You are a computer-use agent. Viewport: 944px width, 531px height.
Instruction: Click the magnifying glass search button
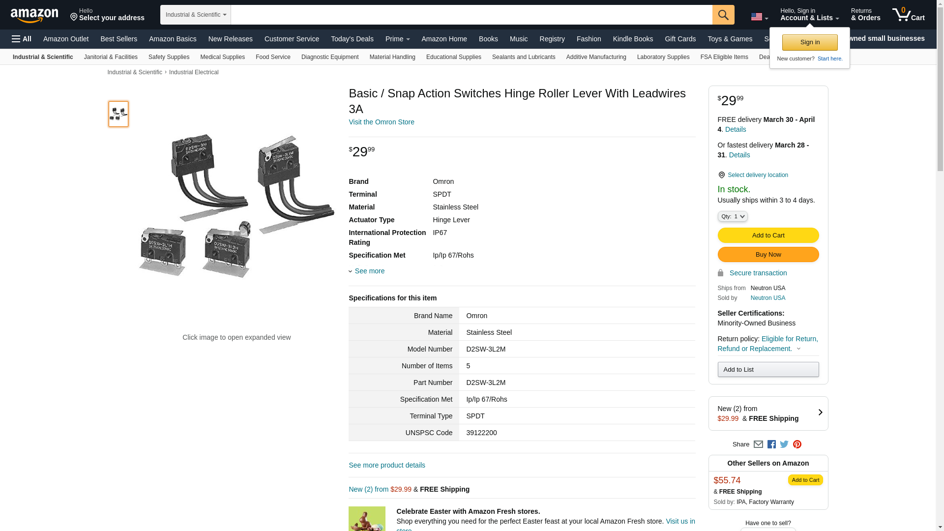coord(723,15)
